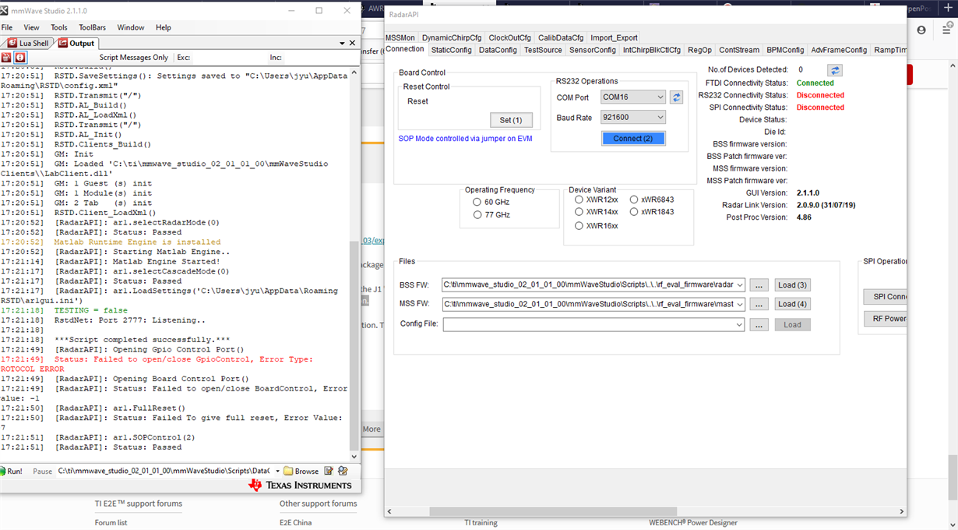Browse for Config File
The width and height of the screenshot is (958, 530).
(x=759, y=324)
